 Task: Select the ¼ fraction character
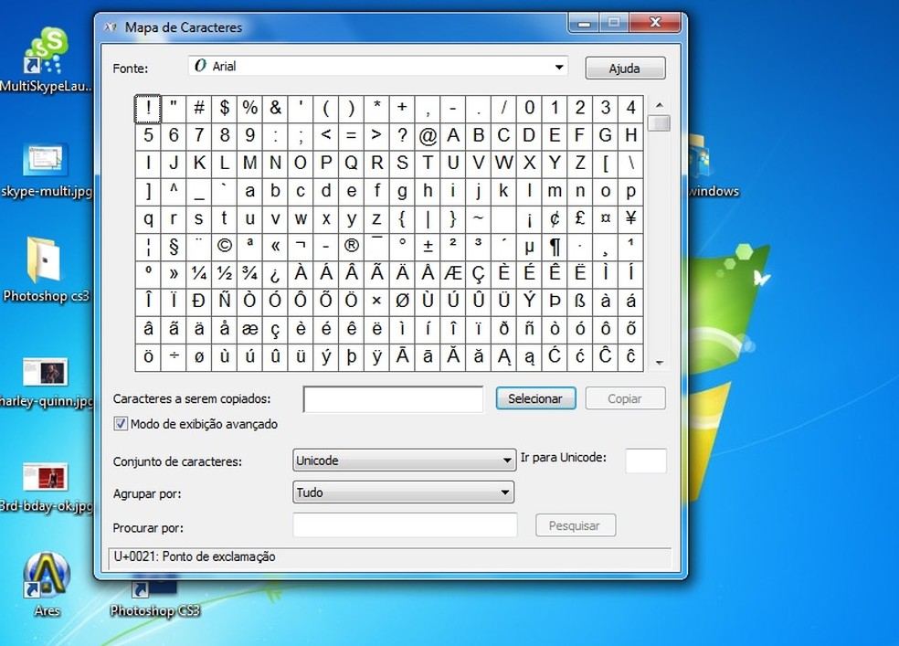pos(199,274)
